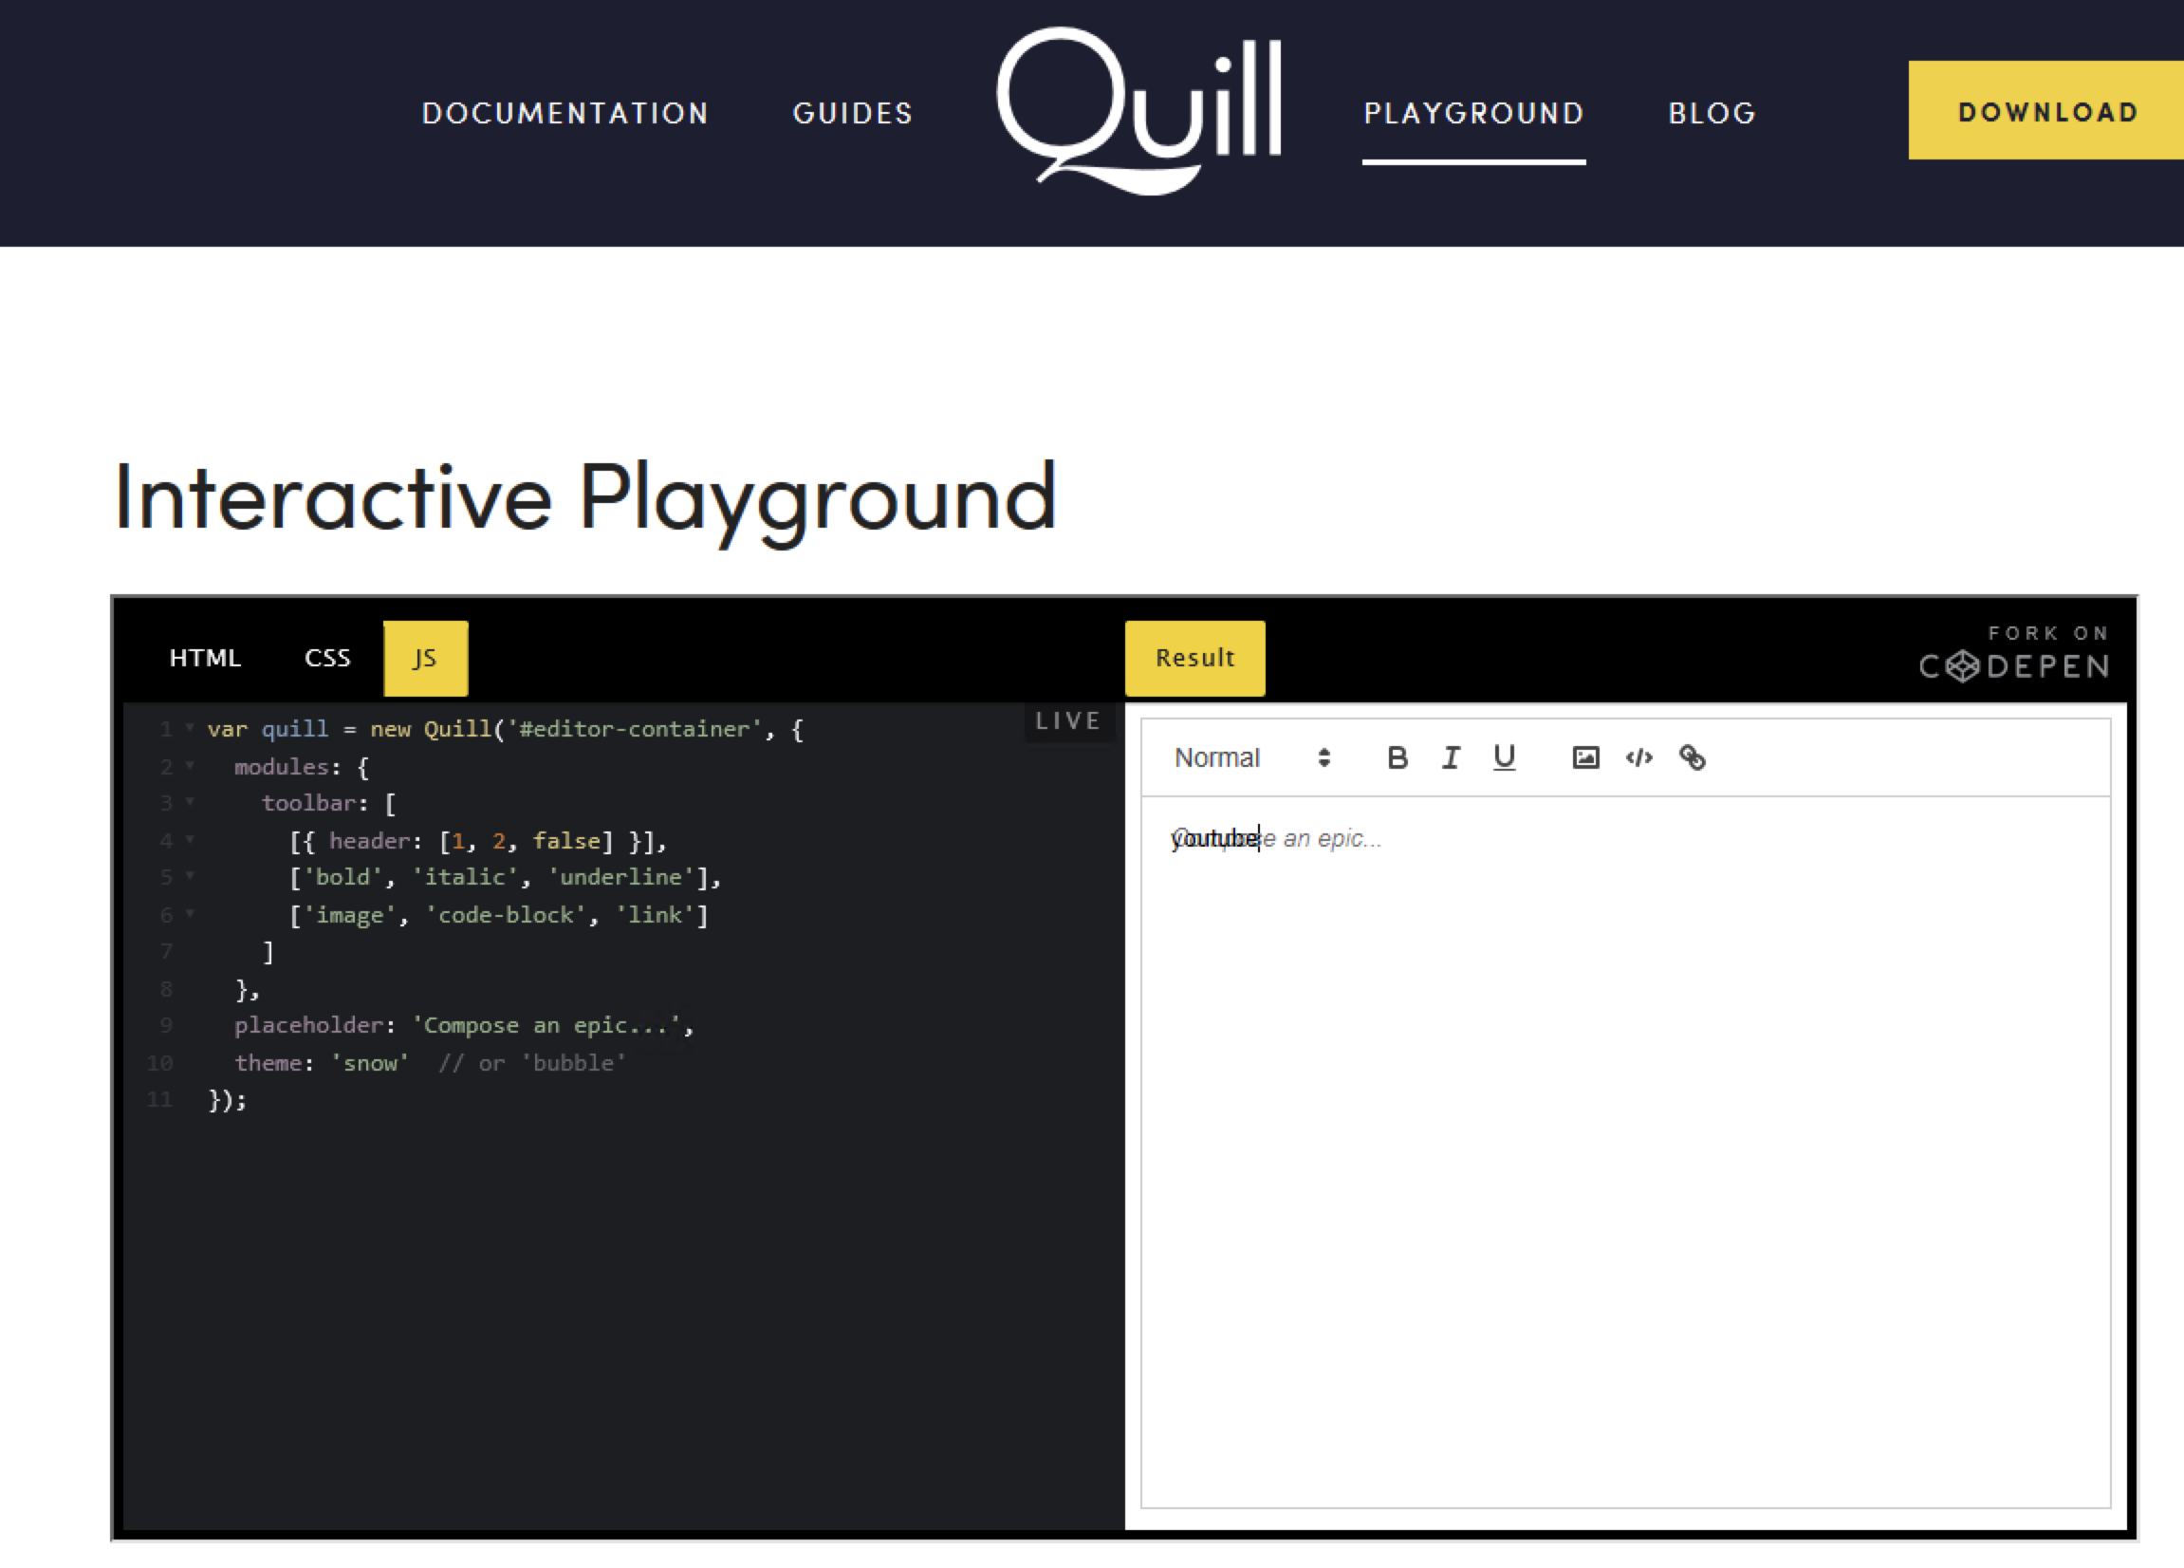Click the Download button

[2045, 111]
